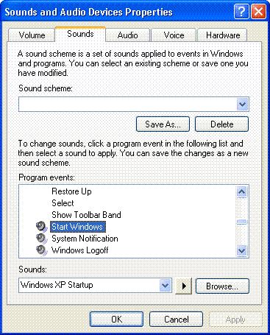Switch to the Volume tab

[32, 35]
